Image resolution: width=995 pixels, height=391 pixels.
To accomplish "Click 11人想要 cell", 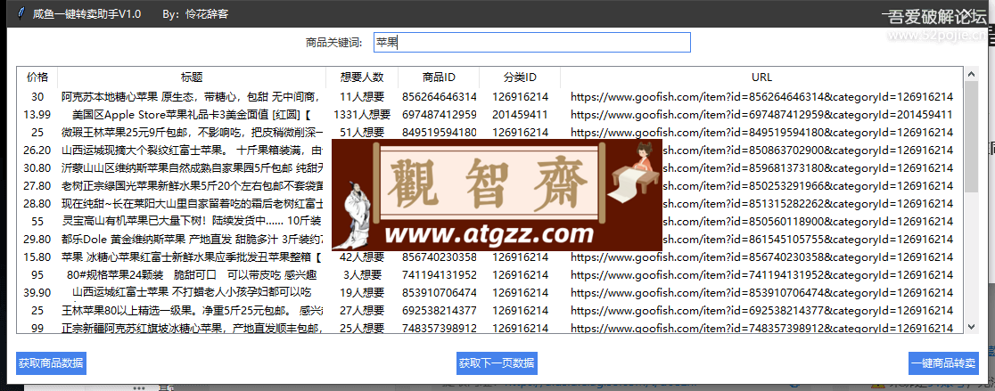I will (x=362, y=97).
